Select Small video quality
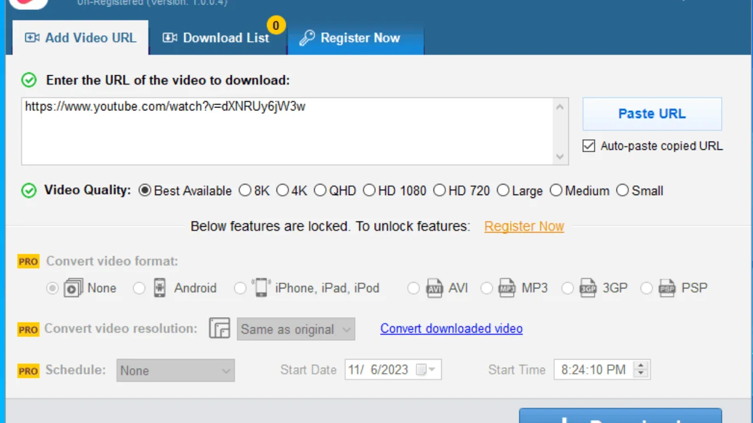This screenshot has height=423, width=753. tap(622, 191)
